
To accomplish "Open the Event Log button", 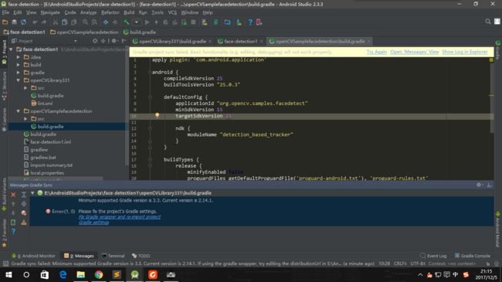I will point(433,256).
